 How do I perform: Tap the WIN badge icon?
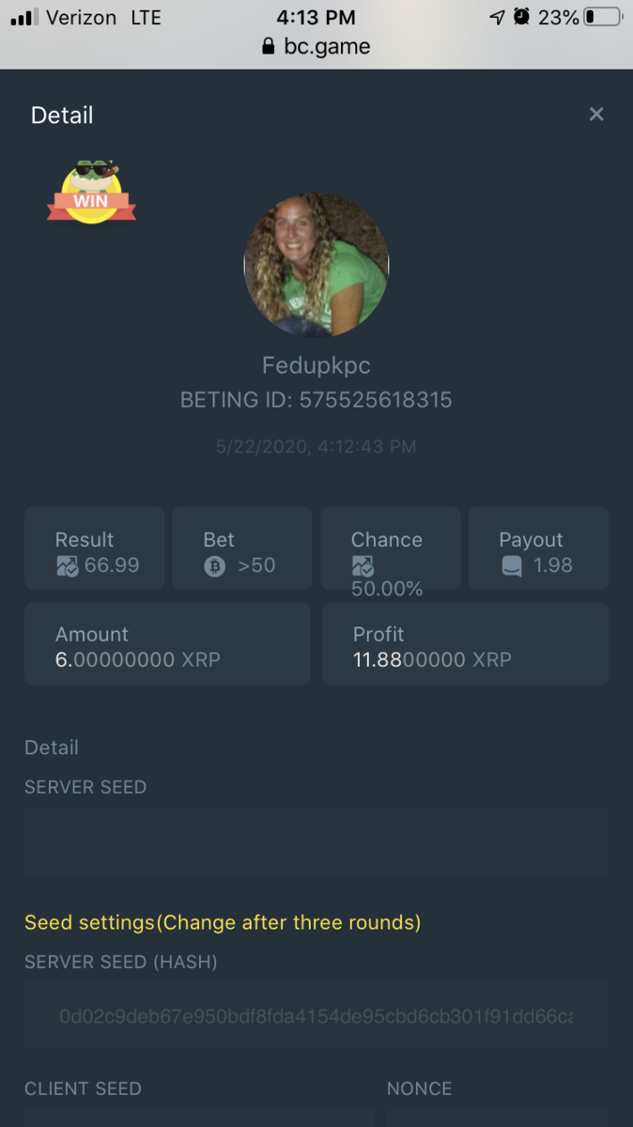91,193
